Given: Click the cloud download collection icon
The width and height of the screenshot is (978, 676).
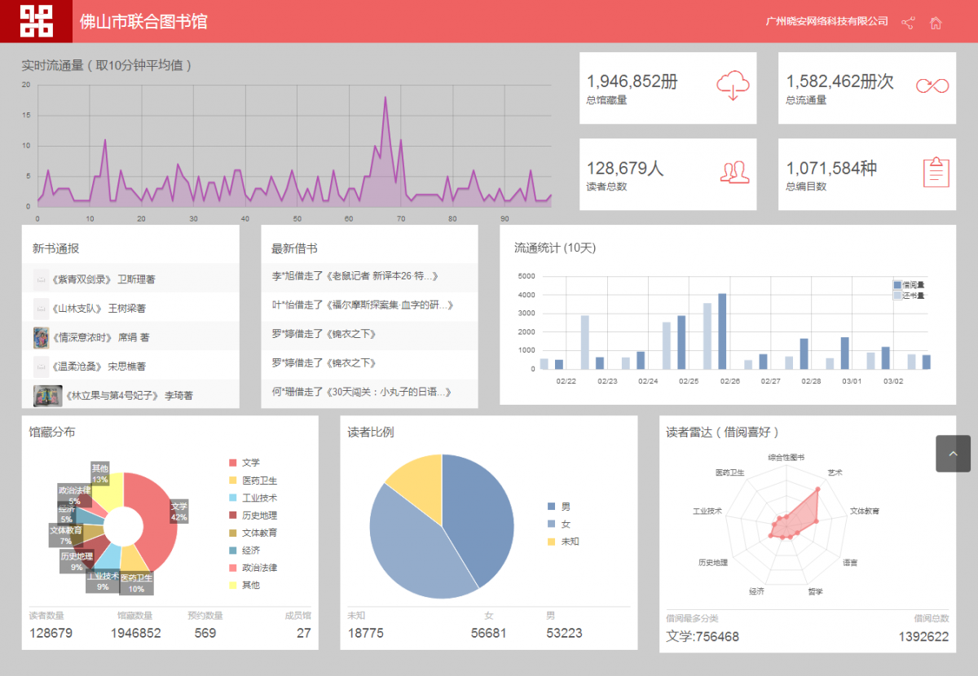Looking at the screenshot, I should coord(732,86).
